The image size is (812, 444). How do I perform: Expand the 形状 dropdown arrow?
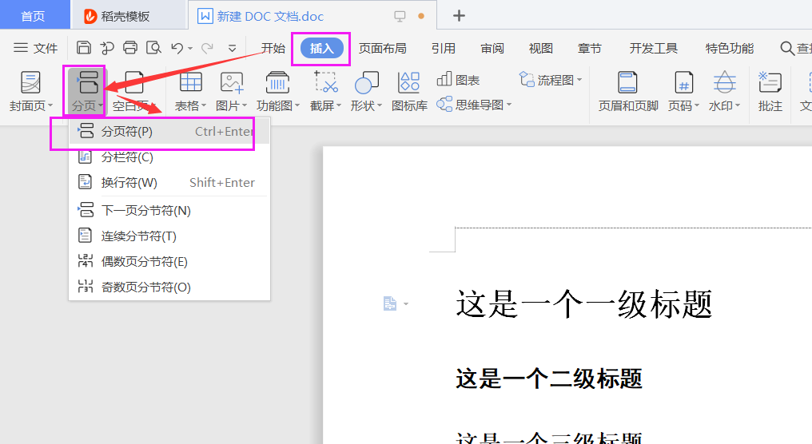[380, 105]
